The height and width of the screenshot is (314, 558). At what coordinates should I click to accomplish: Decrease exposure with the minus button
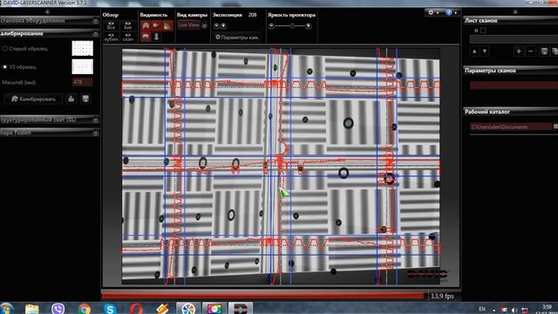(x=216, y=25)
